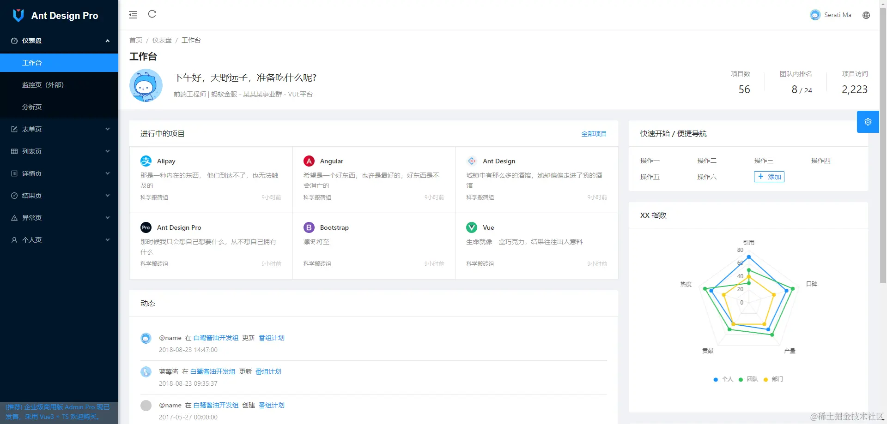This screenshot has width=887, height=424.
Task: Collapse the 仪表盘 menu chevron
Action: 108,41
